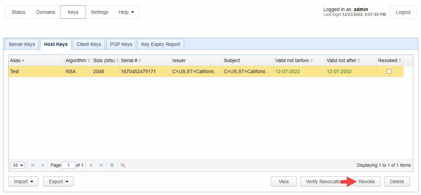421x195 pixels.
Task: Sort by Alias column arrow
Action: pos(23,60)
